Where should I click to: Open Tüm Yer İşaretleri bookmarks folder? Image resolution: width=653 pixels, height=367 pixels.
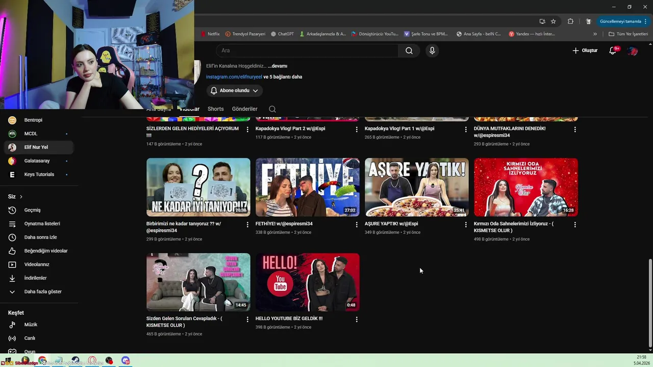(628, 34)
